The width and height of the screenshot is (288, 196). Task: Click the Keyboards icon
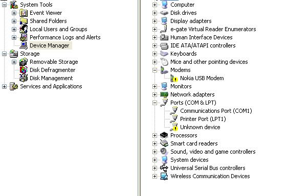[164, 54]
